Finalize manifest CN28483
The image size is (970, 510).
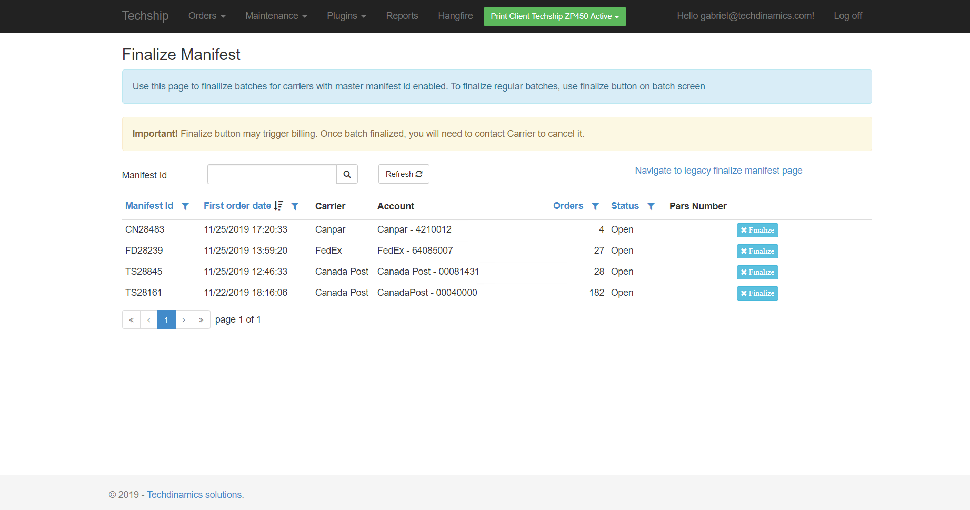(757, 230)
